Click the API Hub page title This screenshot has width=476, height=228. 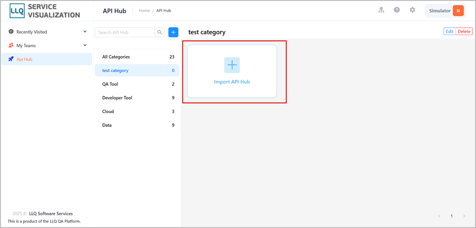tap(115, 11)
